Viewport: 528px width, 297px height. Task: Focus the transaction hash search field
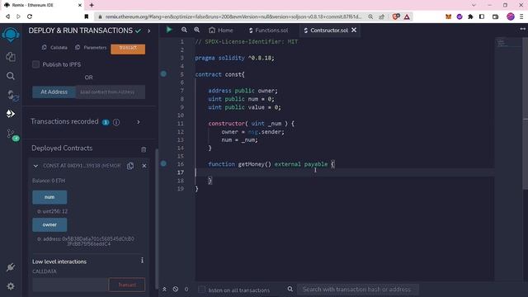pos(358,290)
